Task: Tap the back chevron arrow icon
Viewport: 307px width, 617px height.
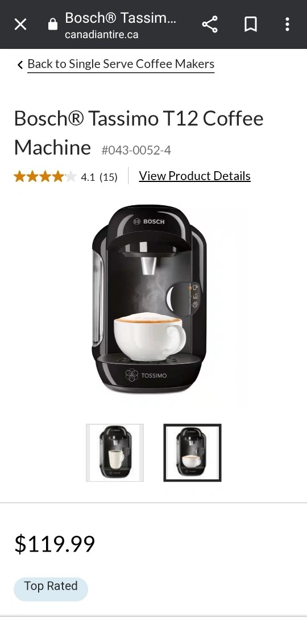Action: tap(20, 64)
